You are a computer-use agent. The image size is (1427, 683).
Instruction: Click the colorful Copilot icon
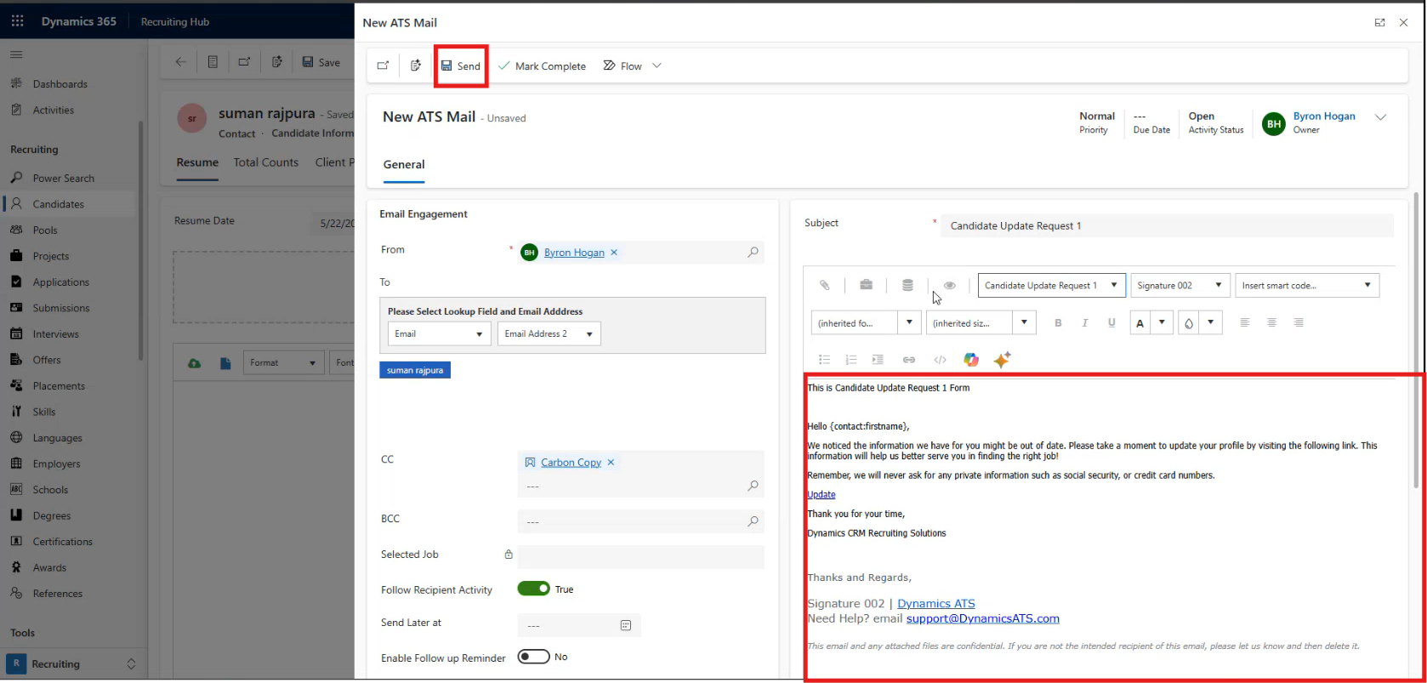[971, 360]
